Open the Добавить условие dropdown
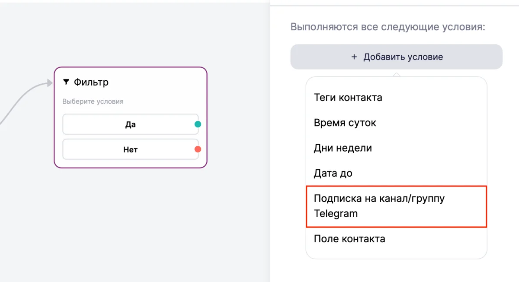Image resolution: width=519 pixels, height=282 pixels. (x=396, y=57)
